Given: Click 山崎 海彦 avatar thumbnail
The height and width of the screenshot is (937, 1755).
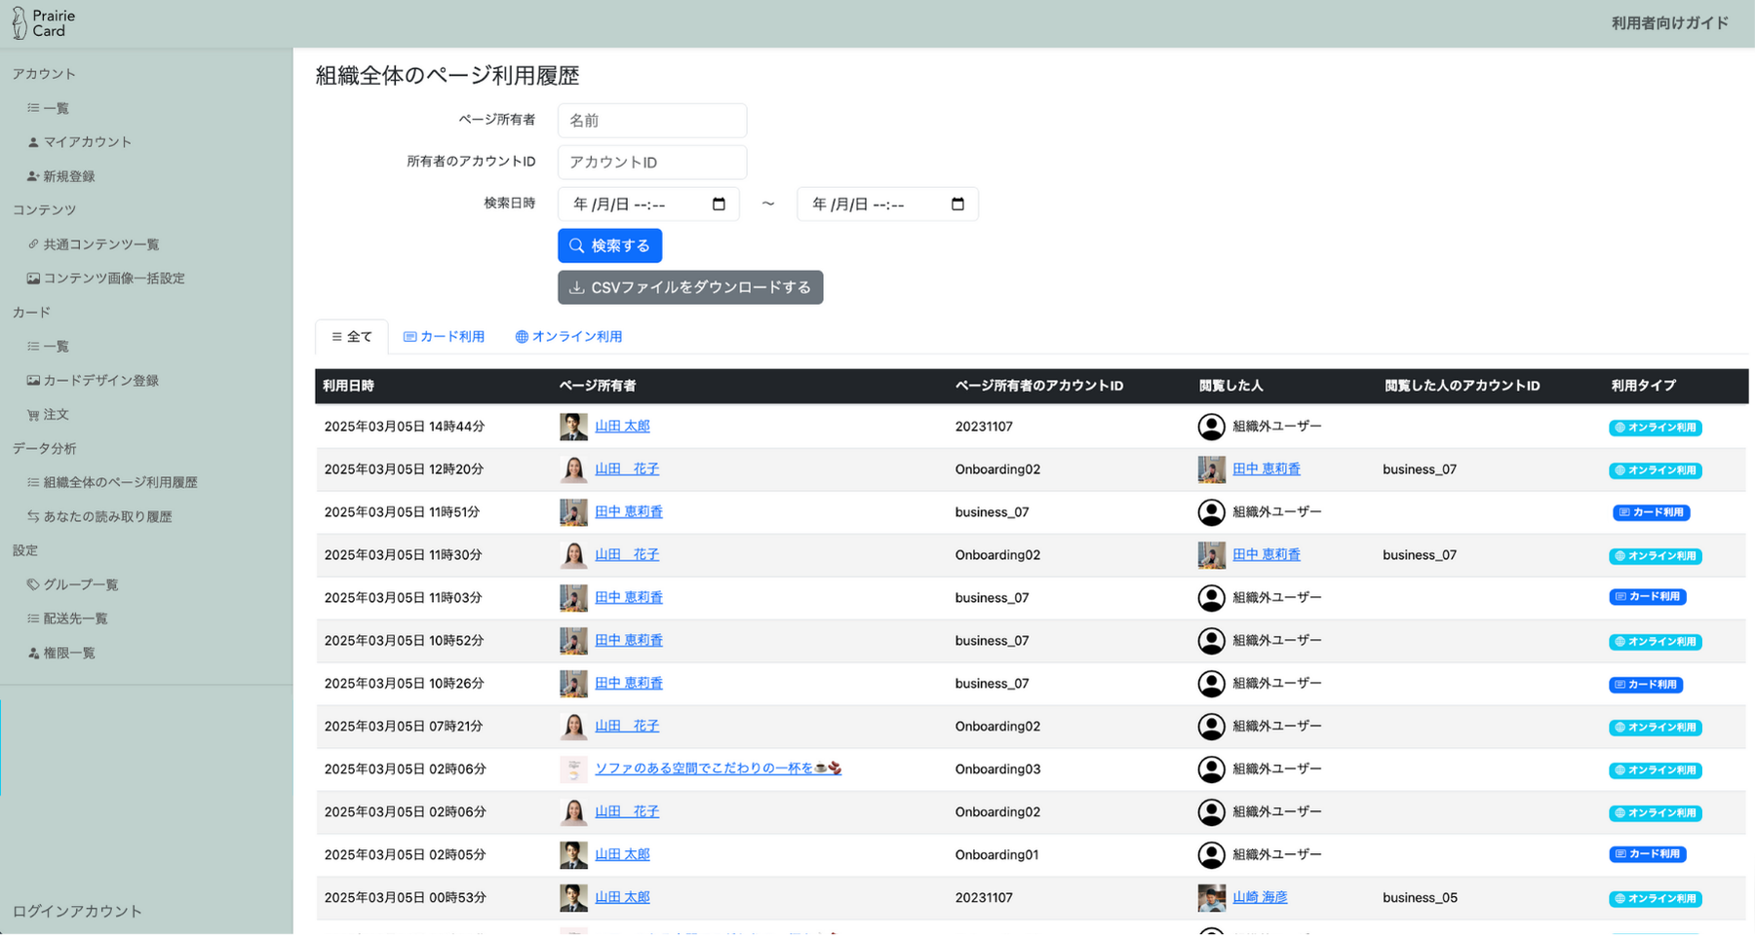Looking at the screenshot, I should pyautogui.click(x=1211, y=898).
